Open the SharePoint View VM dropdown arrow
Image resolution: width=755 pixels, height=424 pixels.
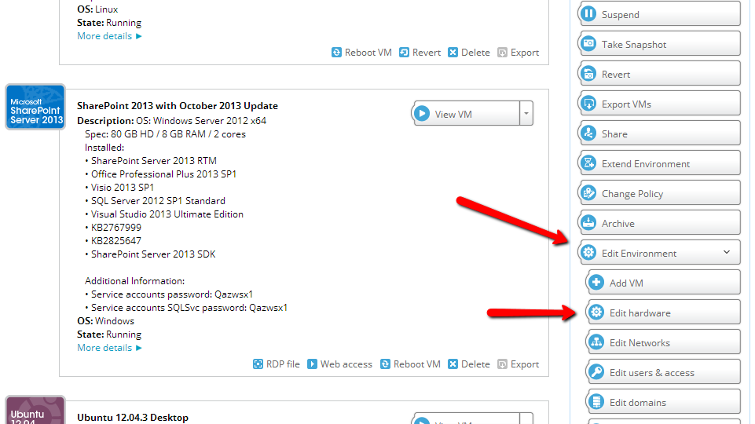tap(526, 114)
